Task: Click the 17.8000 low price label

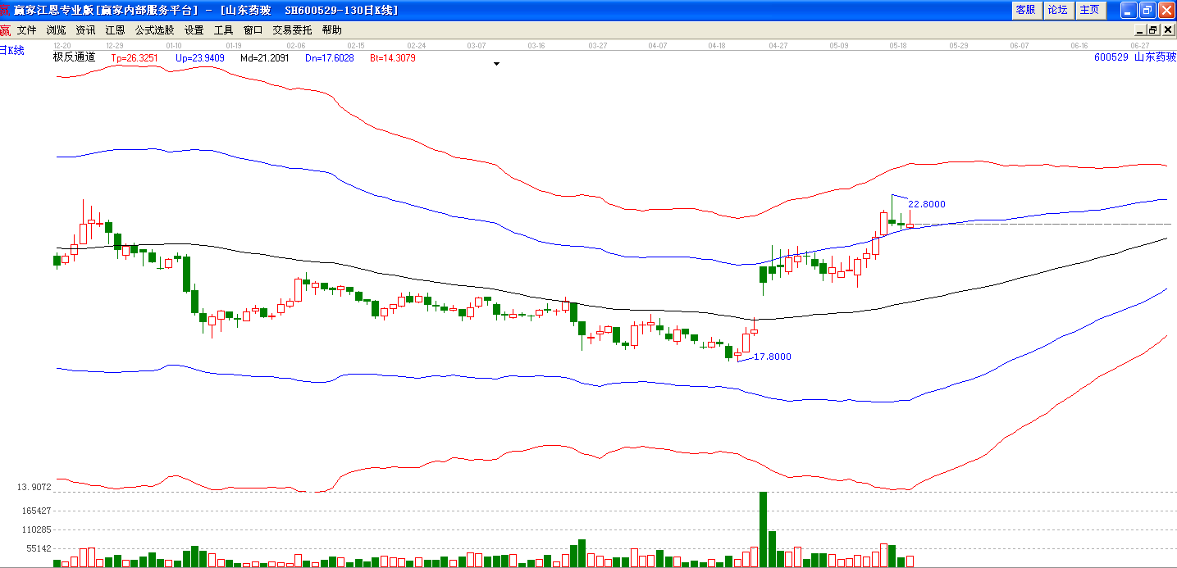Action: pos(773,357)
